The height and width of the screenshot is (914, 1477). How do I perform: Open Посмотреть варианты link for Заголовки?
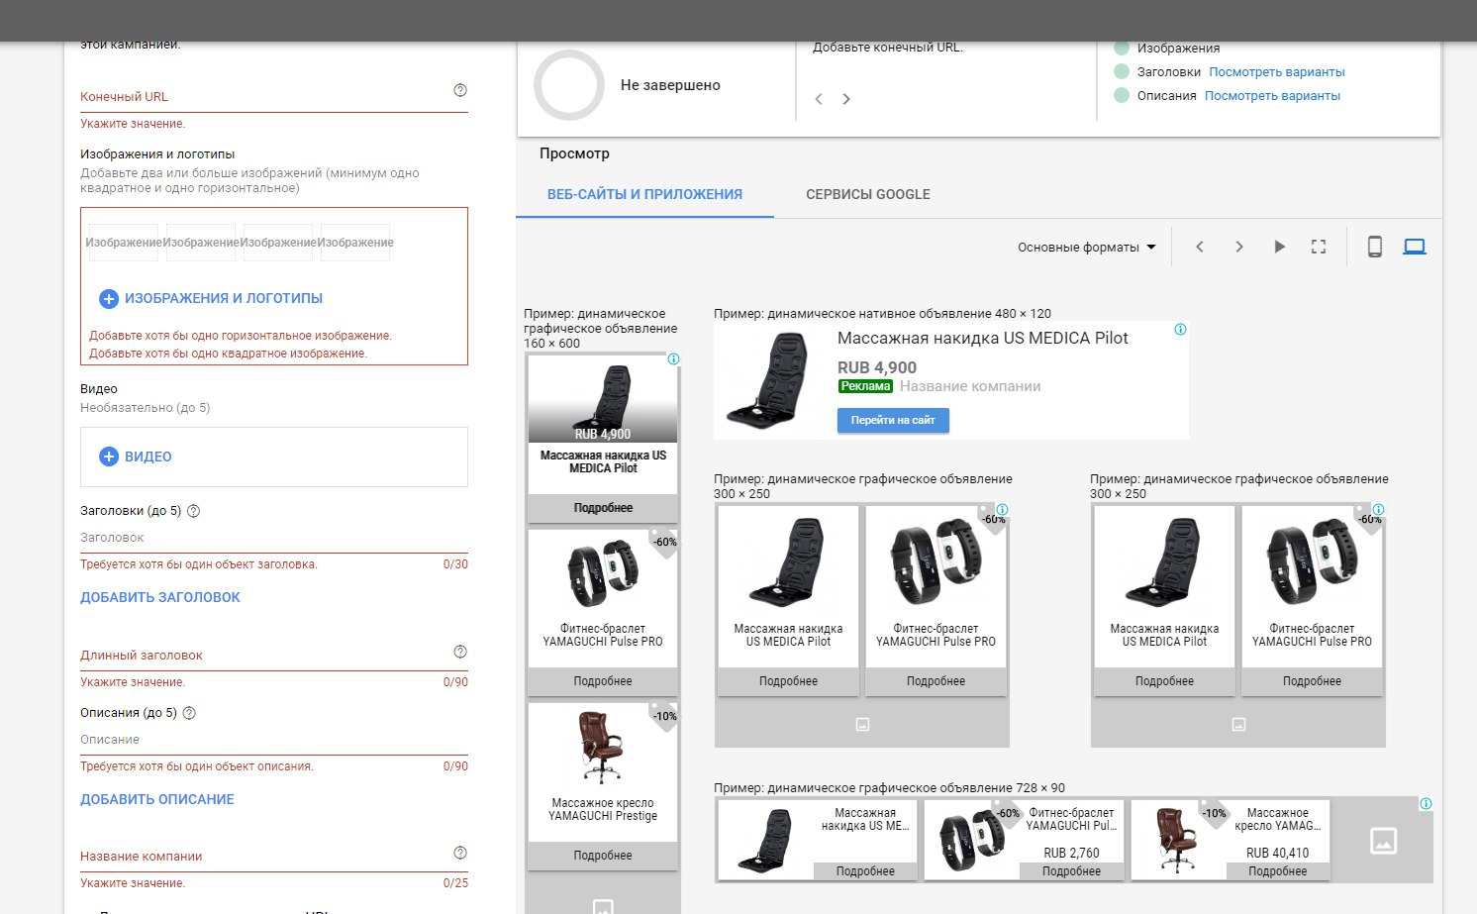pyautogui.click(x=1277, y=72)
